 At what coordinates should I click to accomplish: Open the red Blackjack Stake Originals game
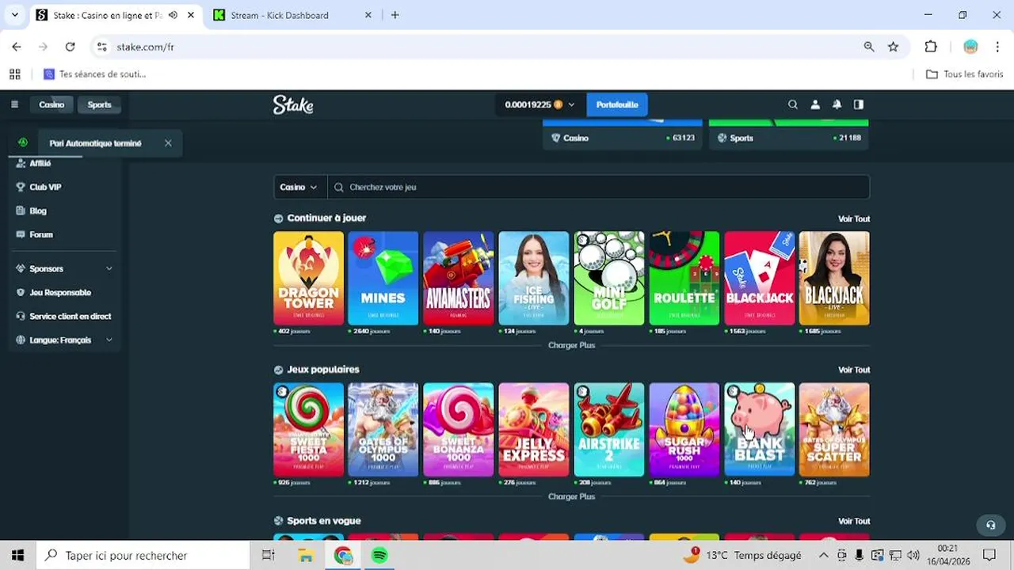point(759,278)
